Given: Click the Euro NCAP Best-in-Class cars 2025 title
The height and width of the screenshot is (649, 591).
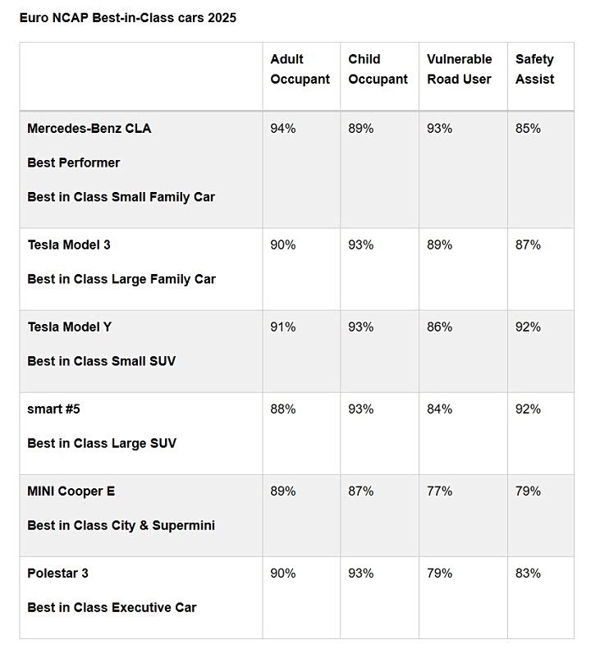Looking at the screenshot, I should pyautogui.click(x=127, y=17).
